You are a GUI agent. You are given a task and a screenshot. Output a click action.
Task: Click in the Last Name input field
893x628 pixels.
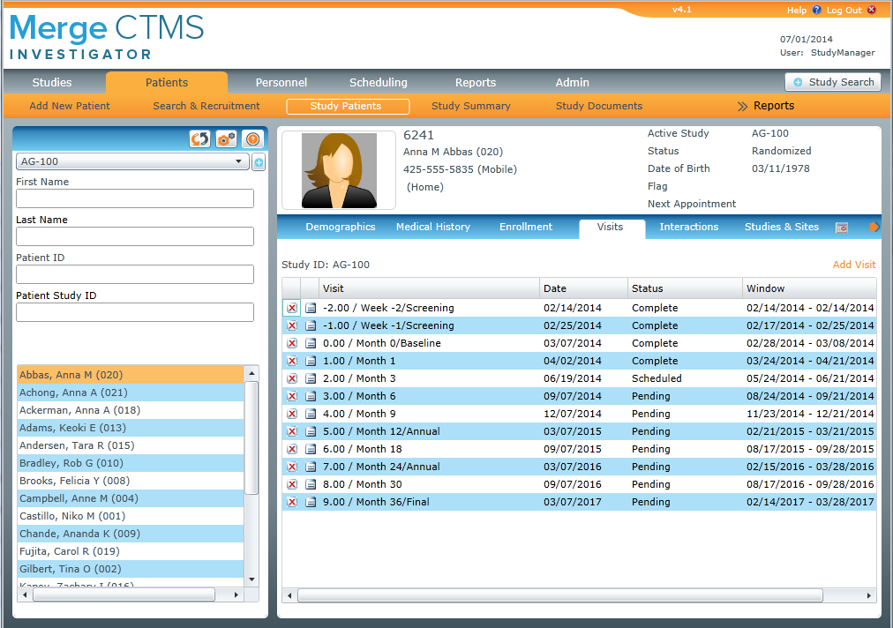135,236
